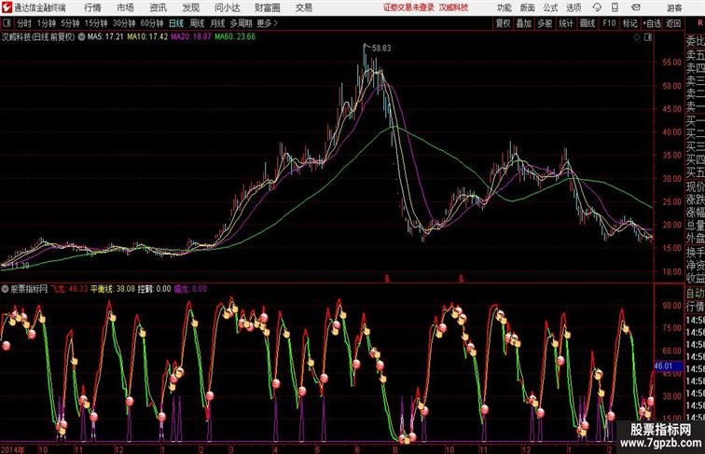The height and width of the screenshot is (454, 705).
Task: Expand the 更多 periods dropdown
Action: [x=267, y=23]
